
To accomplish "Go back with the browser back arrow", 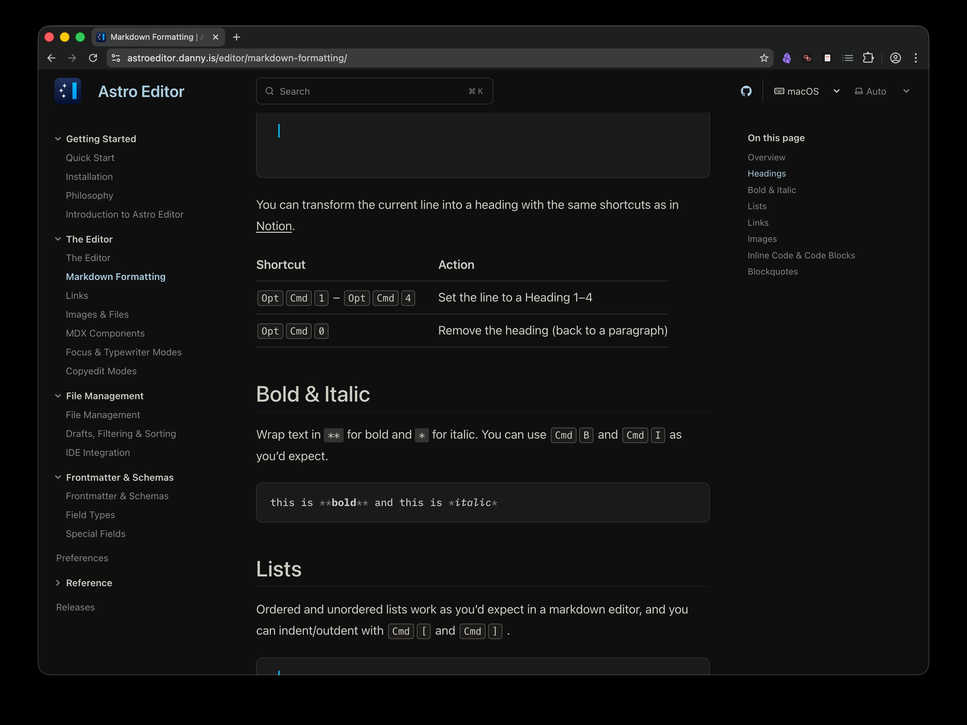I will (x=51, y=58).
